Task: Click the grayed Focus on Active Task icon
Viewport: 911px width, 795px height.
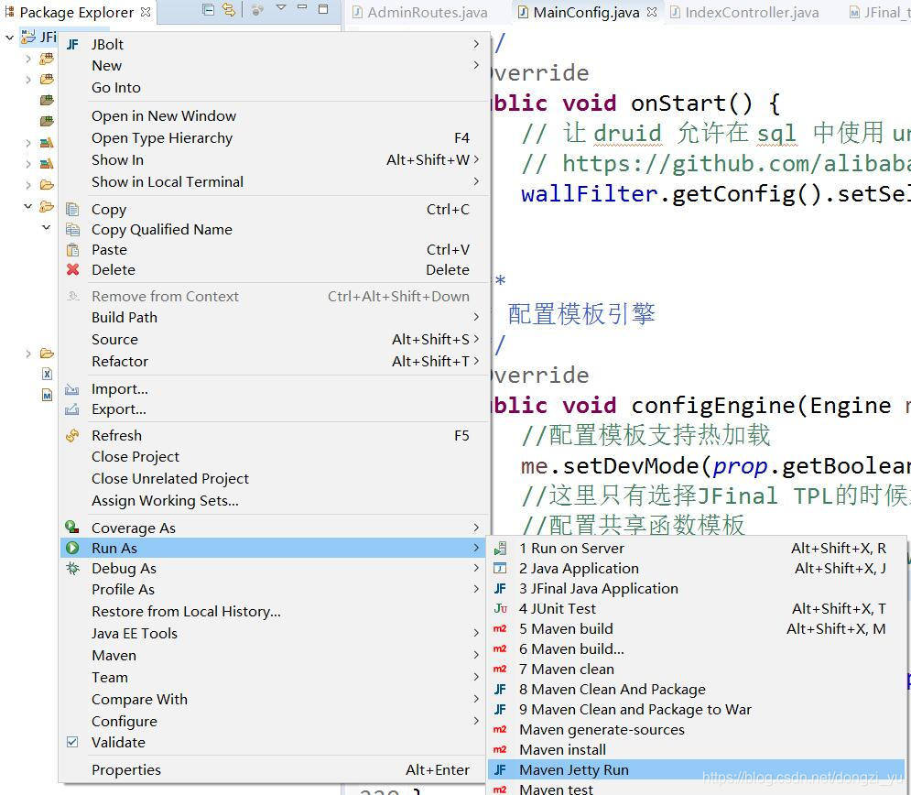Action: point(258,10)
